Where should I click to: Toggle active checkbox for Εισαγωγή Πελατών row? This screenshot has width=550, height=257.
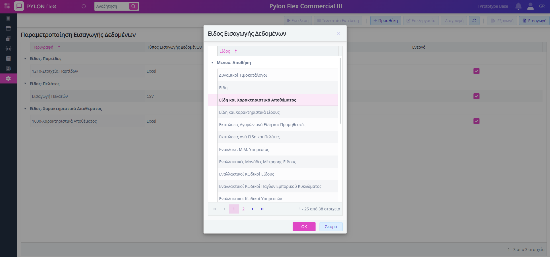click(476, 96)
